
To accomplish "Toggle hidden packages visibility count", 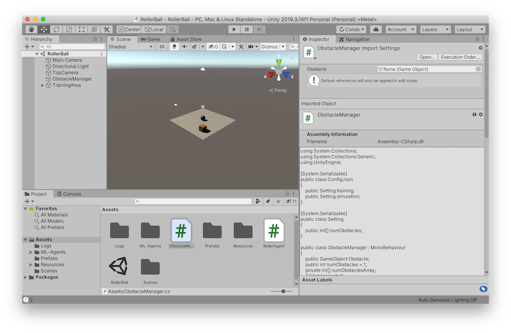I will click(291, 202).
